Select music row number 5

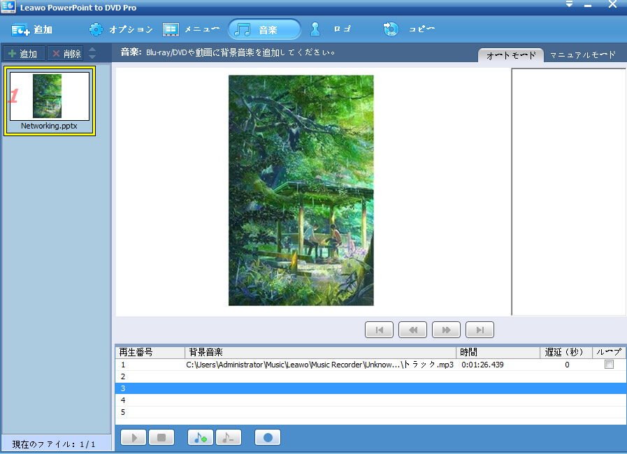370,412
